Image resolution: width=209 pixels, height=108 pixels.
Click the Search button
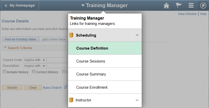(x=12, y=87)
